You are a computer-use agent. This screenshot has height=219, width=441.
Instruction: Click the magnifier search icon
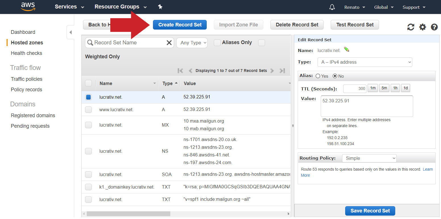pyautogui.click(x=90, y=43)
